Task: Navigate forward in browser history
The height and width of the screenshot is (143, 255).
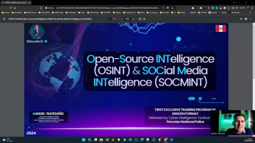Action: (x=7, y=8)
